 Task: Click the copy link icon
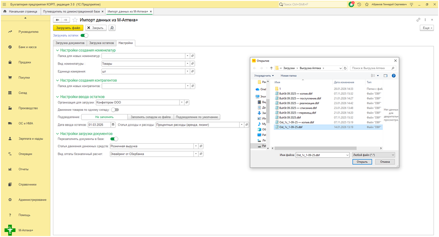[418, 20]
